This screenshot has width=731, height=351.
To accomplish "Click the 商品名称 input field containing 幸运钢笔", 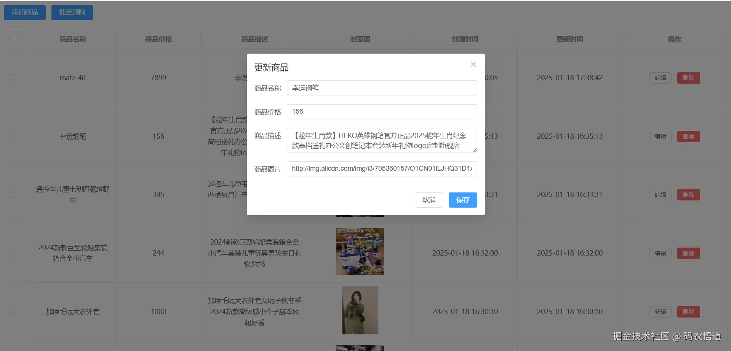I will coord(382,88).
